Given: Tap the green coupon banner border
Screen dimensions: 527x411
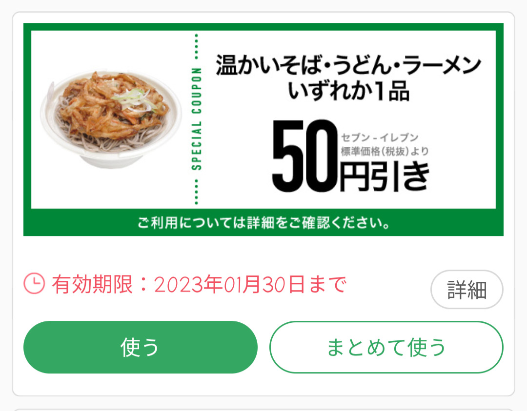Looking at the screenshot, I should point(263,27).
